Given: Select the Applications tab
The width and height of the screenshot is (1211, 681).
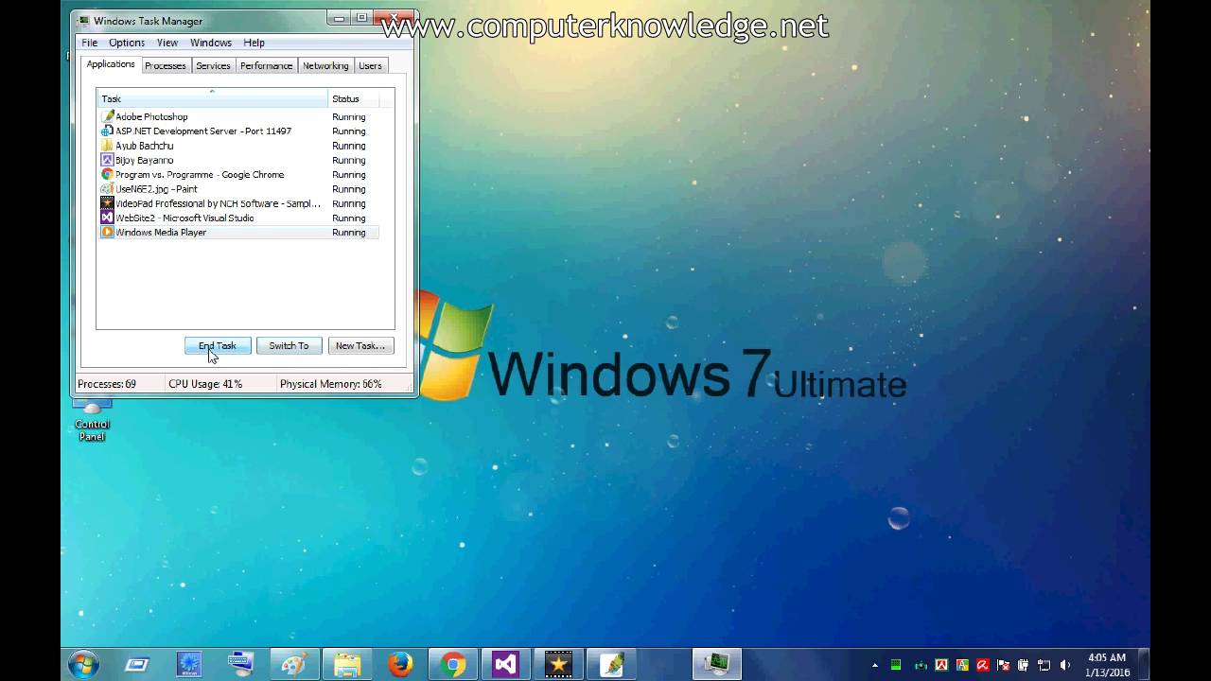Looking at the screenshot, I should pyautogui.click(x=111, y=64).
